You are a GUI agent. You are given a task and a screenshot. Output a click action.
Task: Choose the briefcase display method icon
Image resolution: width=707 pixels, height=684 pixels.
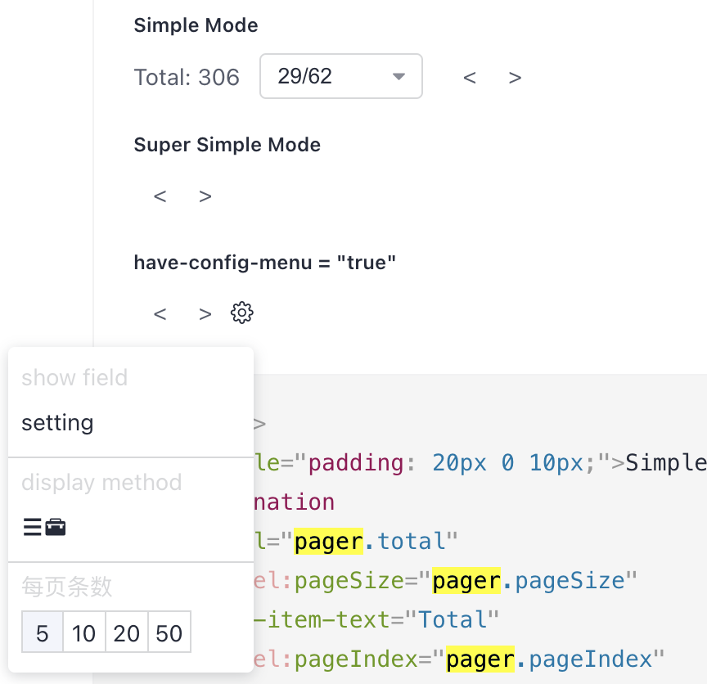coord(56,527)
